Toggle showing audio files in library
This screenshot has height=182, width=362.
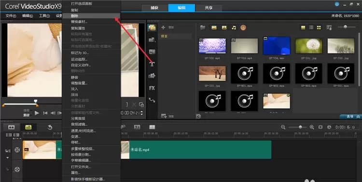[x=234, y=27]
